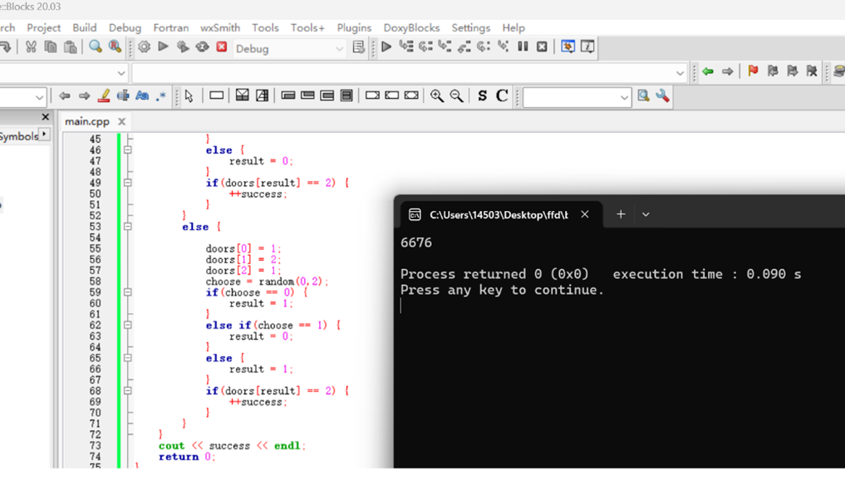Open Debugging windows bug icon
Screen dimensions: 845x480
(x=567, y=47)
